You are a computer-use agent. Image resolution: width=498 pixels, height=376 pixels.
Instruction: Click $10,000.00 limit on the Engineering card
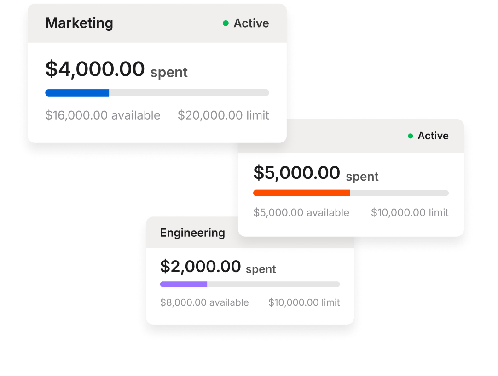tap(304, 302)
